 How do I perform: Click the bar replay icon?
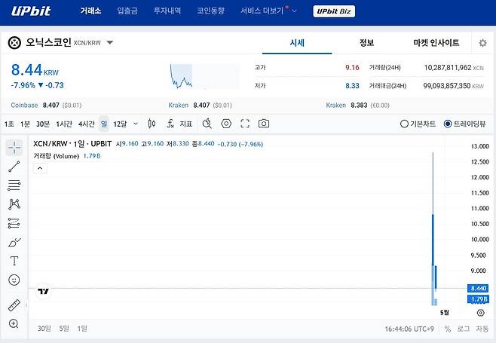[x=207, y=124]
